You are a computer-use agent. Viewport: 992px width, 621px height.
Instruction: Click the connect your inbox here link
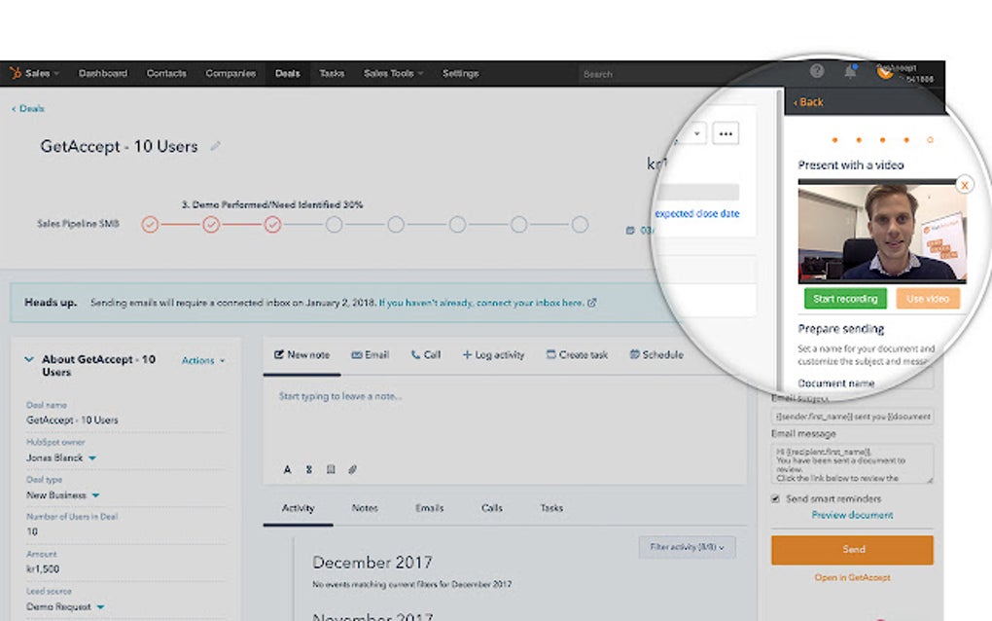[x=480, y=303]
